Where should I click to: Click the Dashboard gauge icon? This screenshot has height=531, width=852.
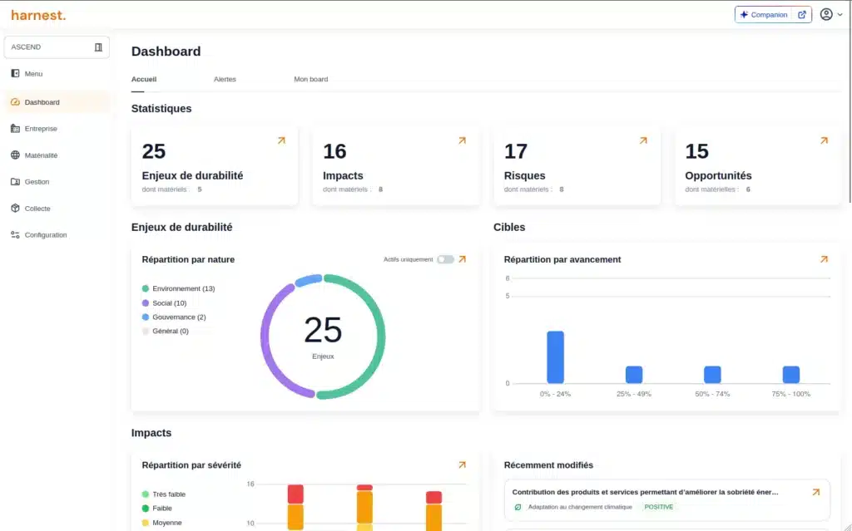pyautogui.click(x=15, y=102)
